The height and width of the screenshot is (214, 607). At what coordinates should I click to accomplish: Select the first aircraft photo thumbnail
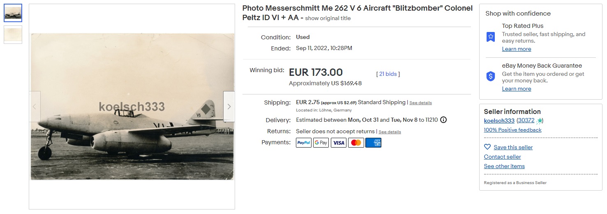click(x=13, y=13)
